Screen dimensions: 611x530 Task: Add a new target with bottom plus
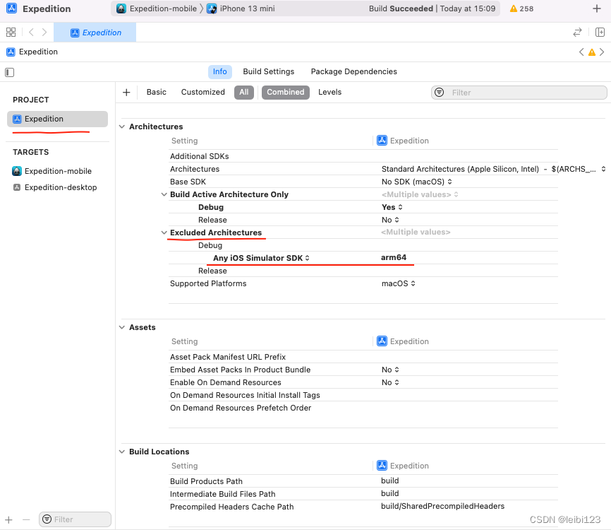9,519
